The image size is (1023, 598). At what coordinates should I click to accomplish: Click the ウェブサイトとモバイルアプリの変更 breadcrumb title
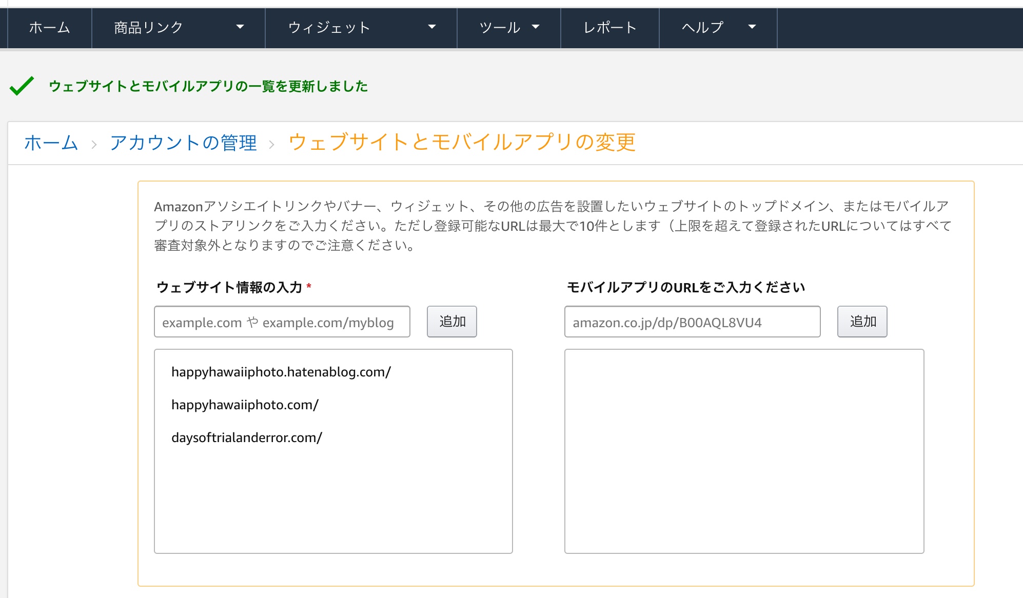click(x=462, y=142)
